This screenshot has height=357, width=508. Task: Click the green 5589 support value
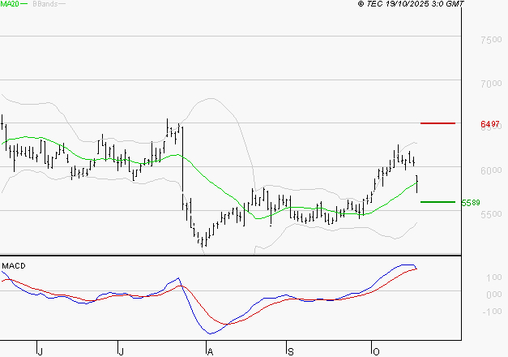point(471,203)
